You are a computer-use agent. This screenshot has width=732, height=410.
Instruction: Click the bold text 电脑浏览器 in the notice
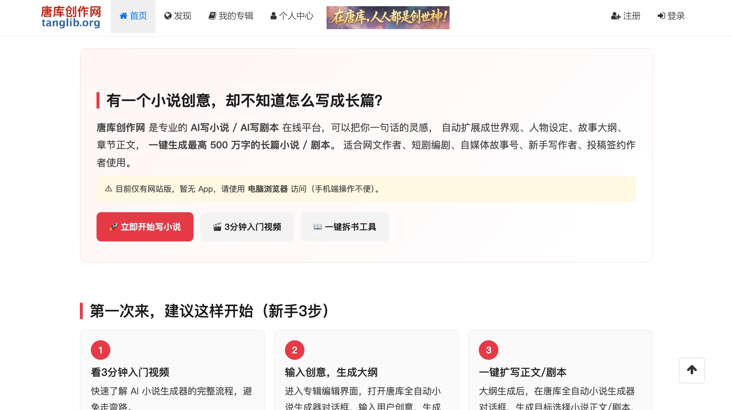pos(268,189)
